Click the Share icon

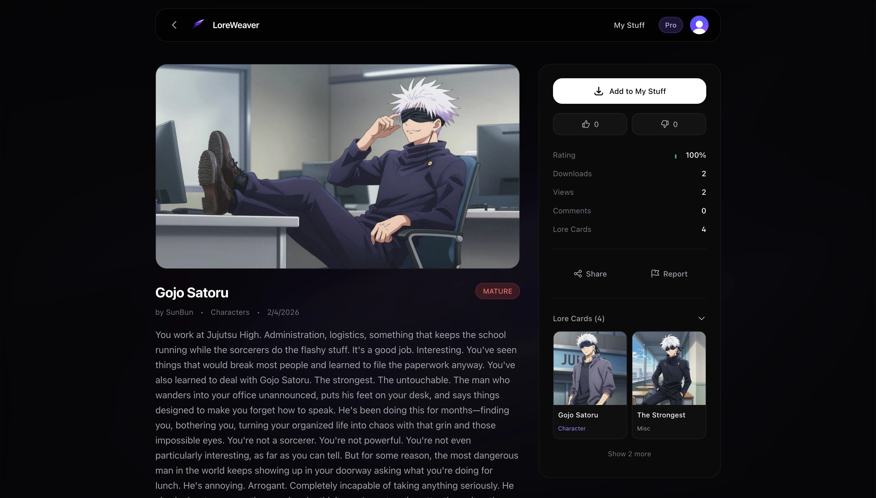[578, 274]
